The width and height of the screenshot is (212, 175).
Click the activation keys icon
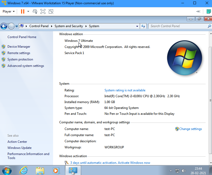tap(66, 162)
